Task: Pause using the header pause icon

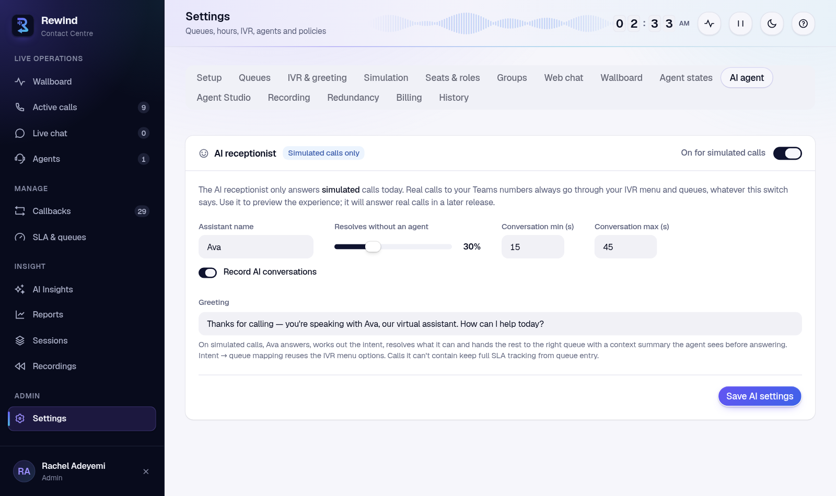Action: pos(740,23)
